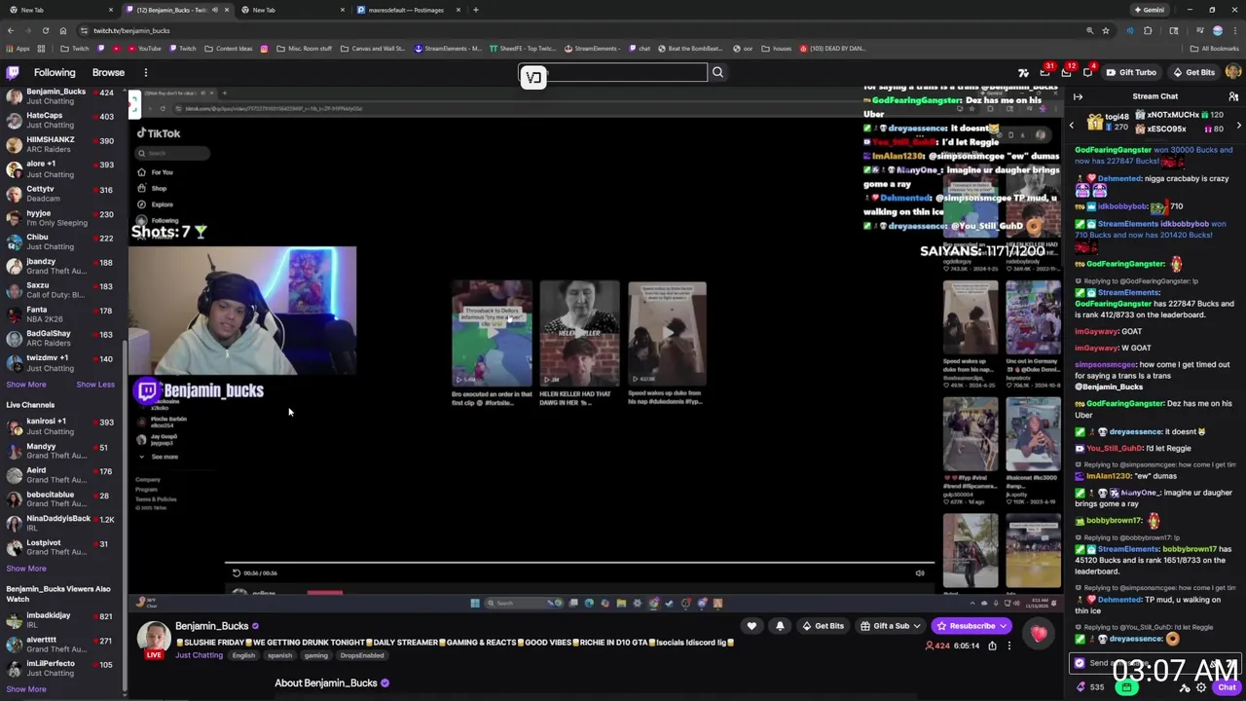Open HIIMSHANKZ channel in sidebar
1246x701 pixels.
(x=60, y=144)
